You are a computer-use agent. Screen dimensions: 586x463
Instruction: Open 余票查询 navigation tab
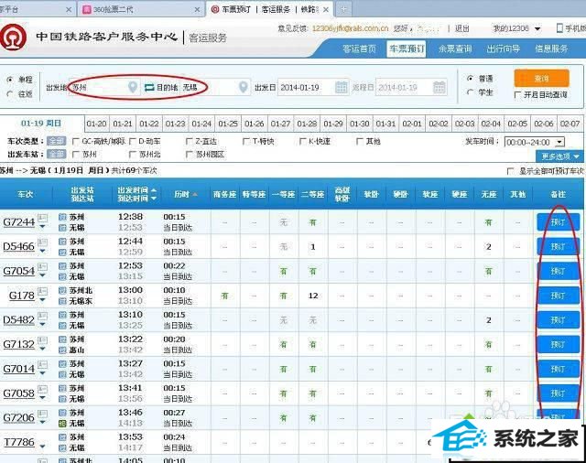pos(455,48)
